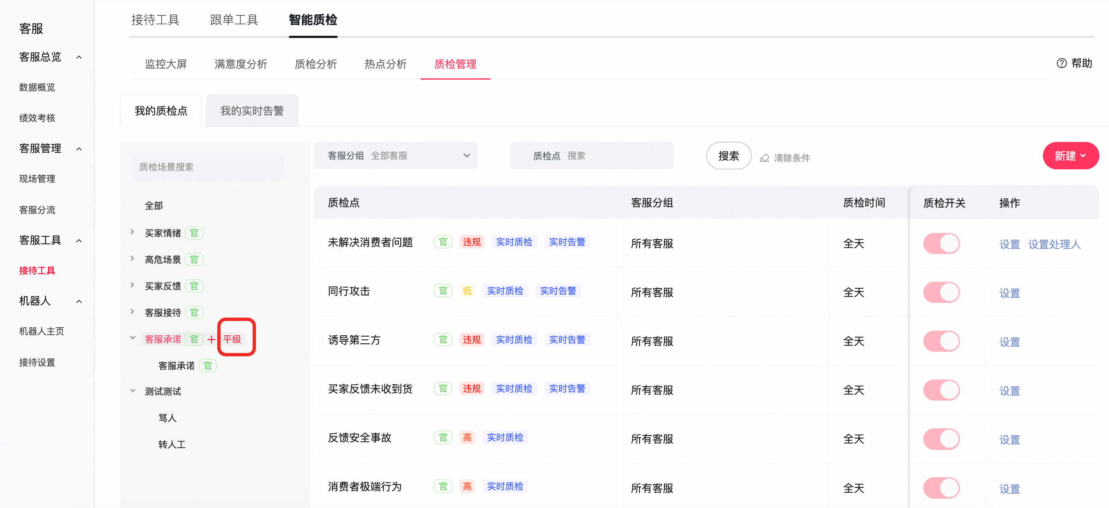Click 设置 for 诱导第三方 row

tap(1009, 342)
